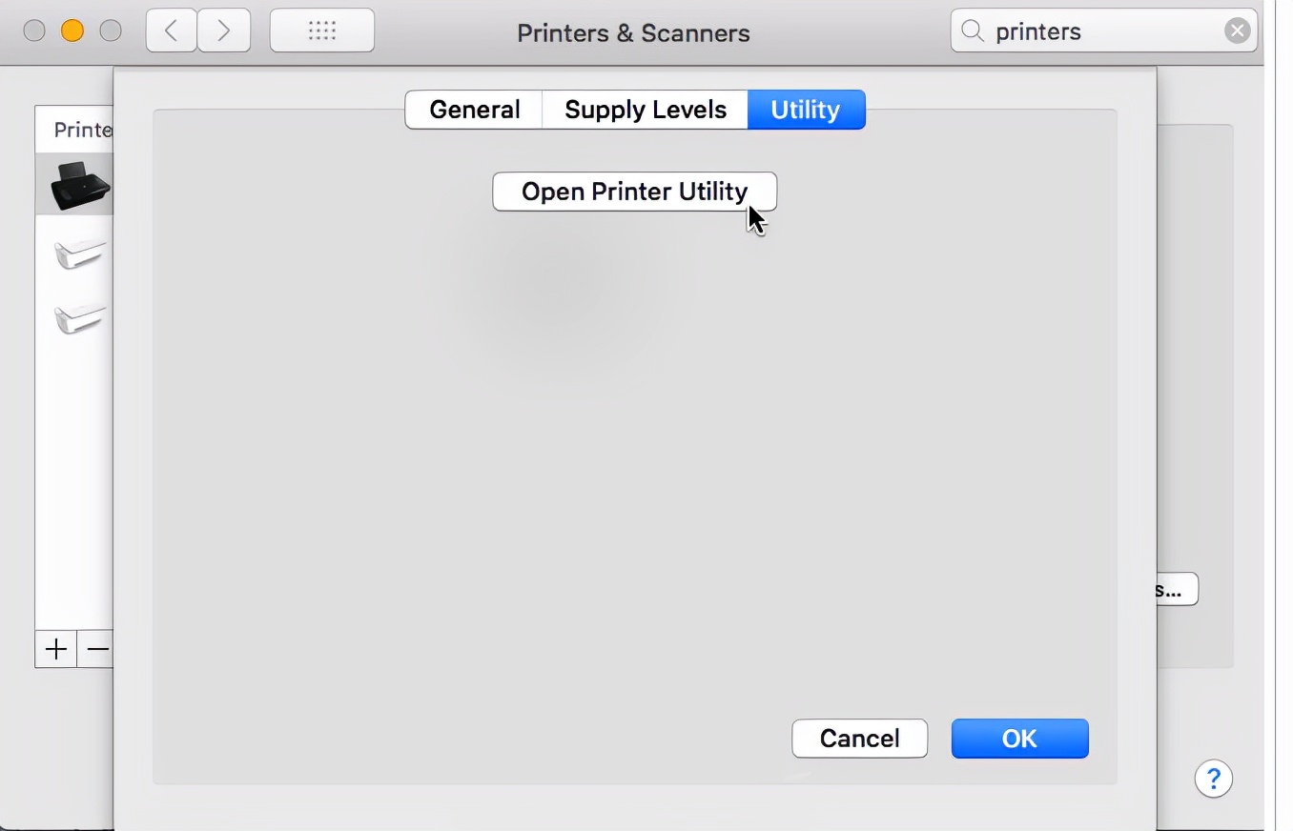The height and width of the screenshot is (831, 1293).
Task: Select the Utility tab
Action: coord(806,110)
